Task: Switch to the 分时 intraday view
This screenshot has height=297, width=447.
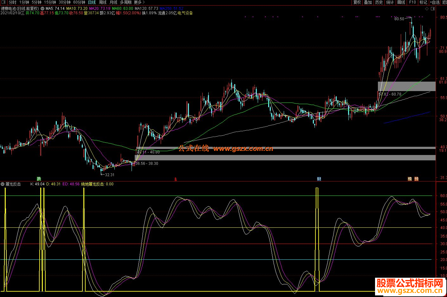Action: (x=13, y=2)
